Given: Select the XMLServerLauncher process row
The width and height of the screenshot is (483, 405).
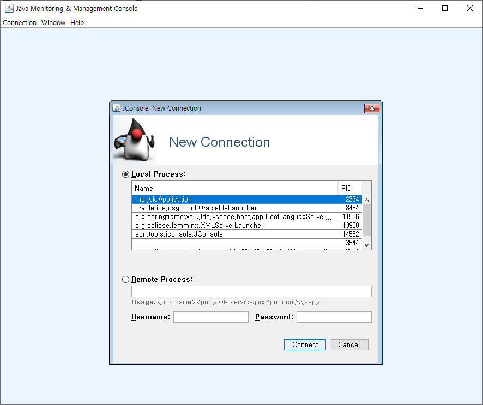Looking at the screenshot, I should click(247, 226).
